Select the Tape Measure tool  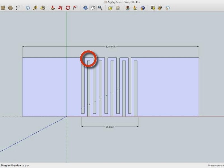35,8
